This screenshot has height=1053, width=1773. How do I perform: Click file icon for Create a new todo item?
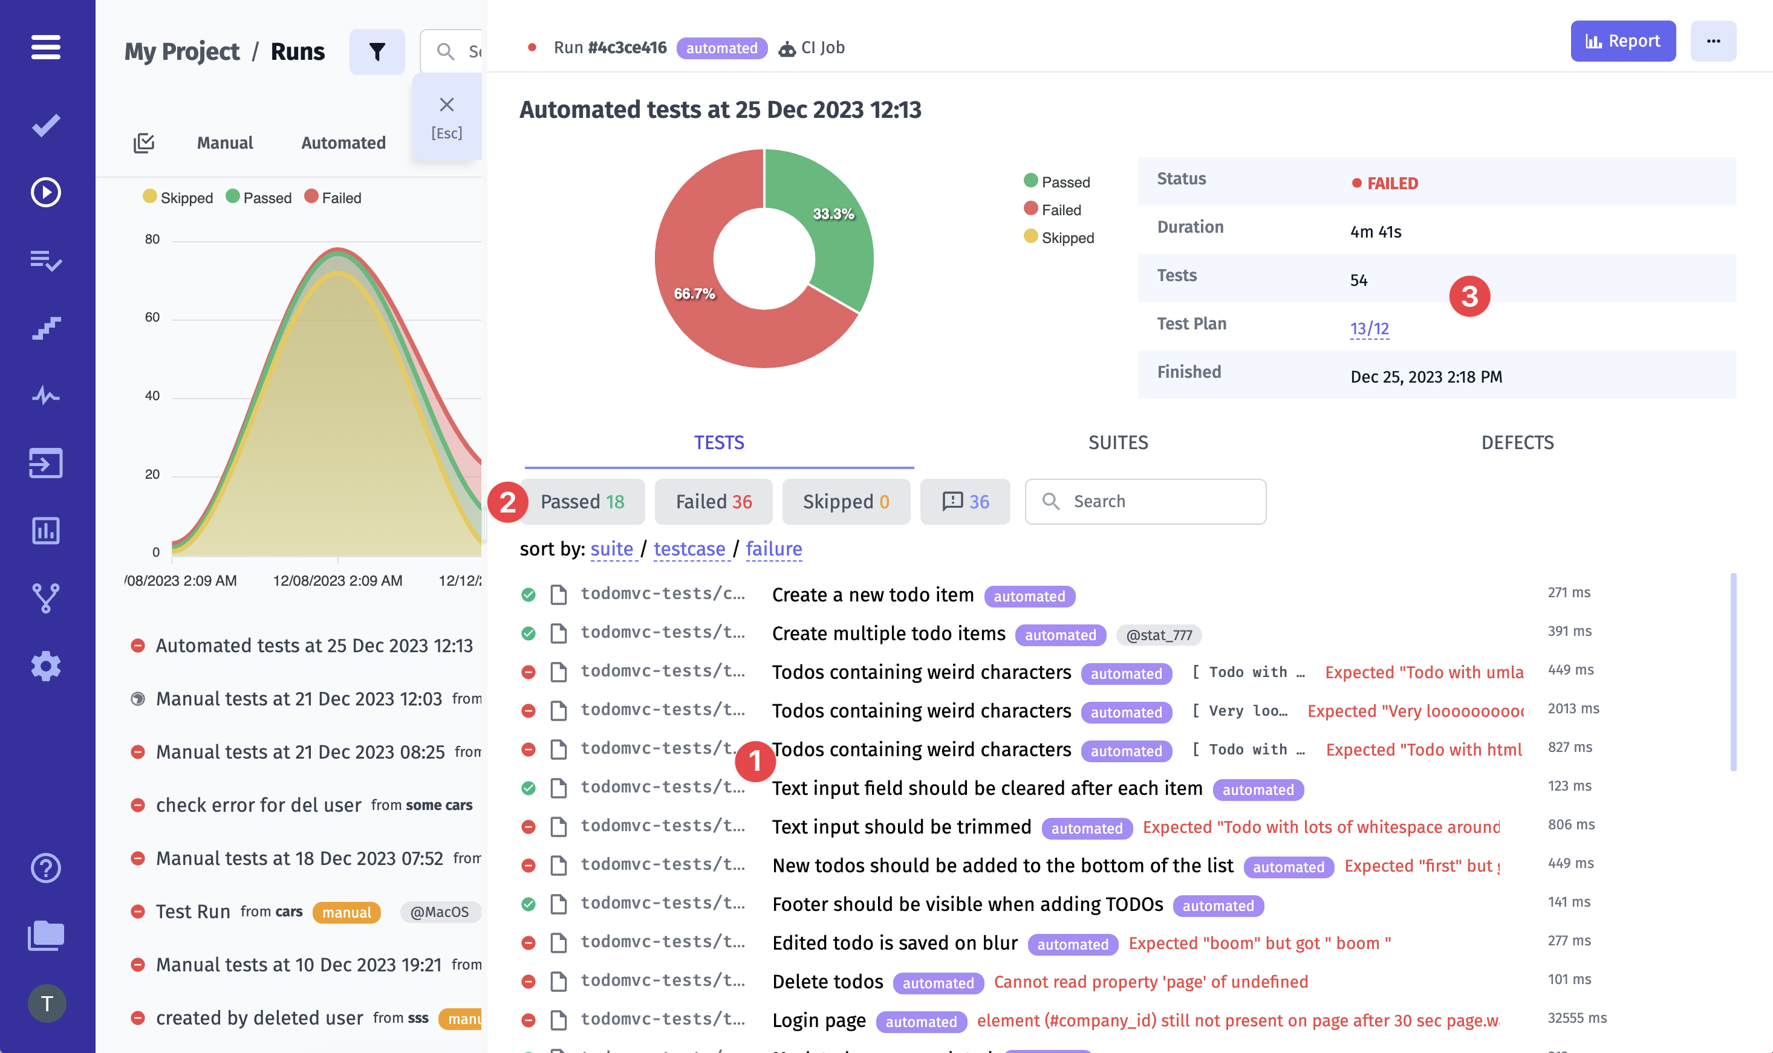coord(559,595)
